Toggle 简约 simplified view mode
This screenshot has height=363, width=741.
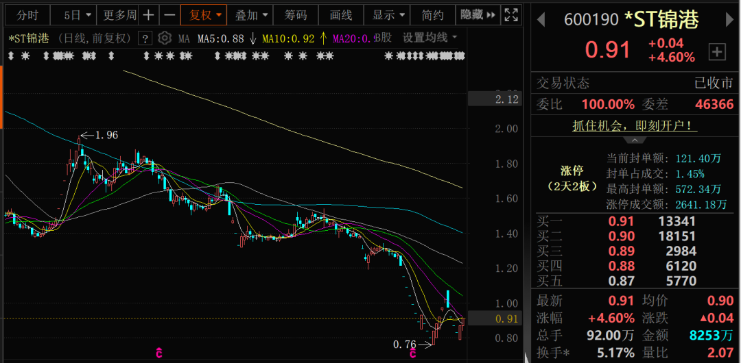[432, 14]
